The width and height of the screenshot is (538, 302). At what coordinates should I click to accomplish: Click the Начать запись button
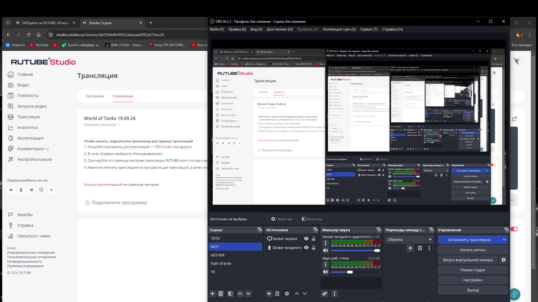pyautogui.click(x=473, y=250)
